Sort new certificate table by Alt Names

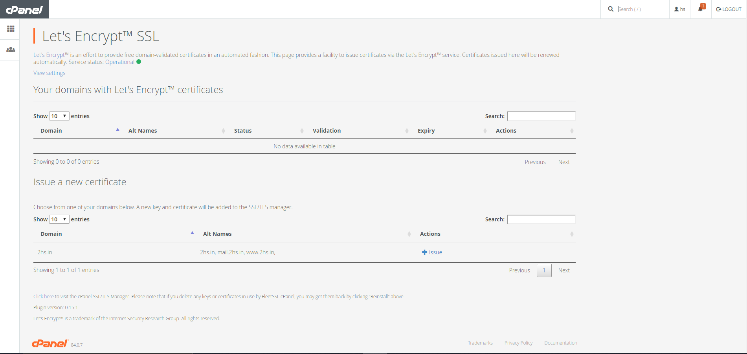pos(305,234)
